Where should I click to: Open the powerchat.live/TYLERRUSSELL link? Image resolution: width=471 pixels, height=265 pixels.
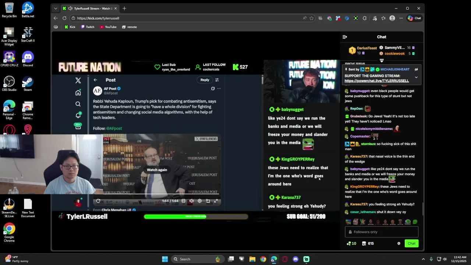tap(376, 81)
